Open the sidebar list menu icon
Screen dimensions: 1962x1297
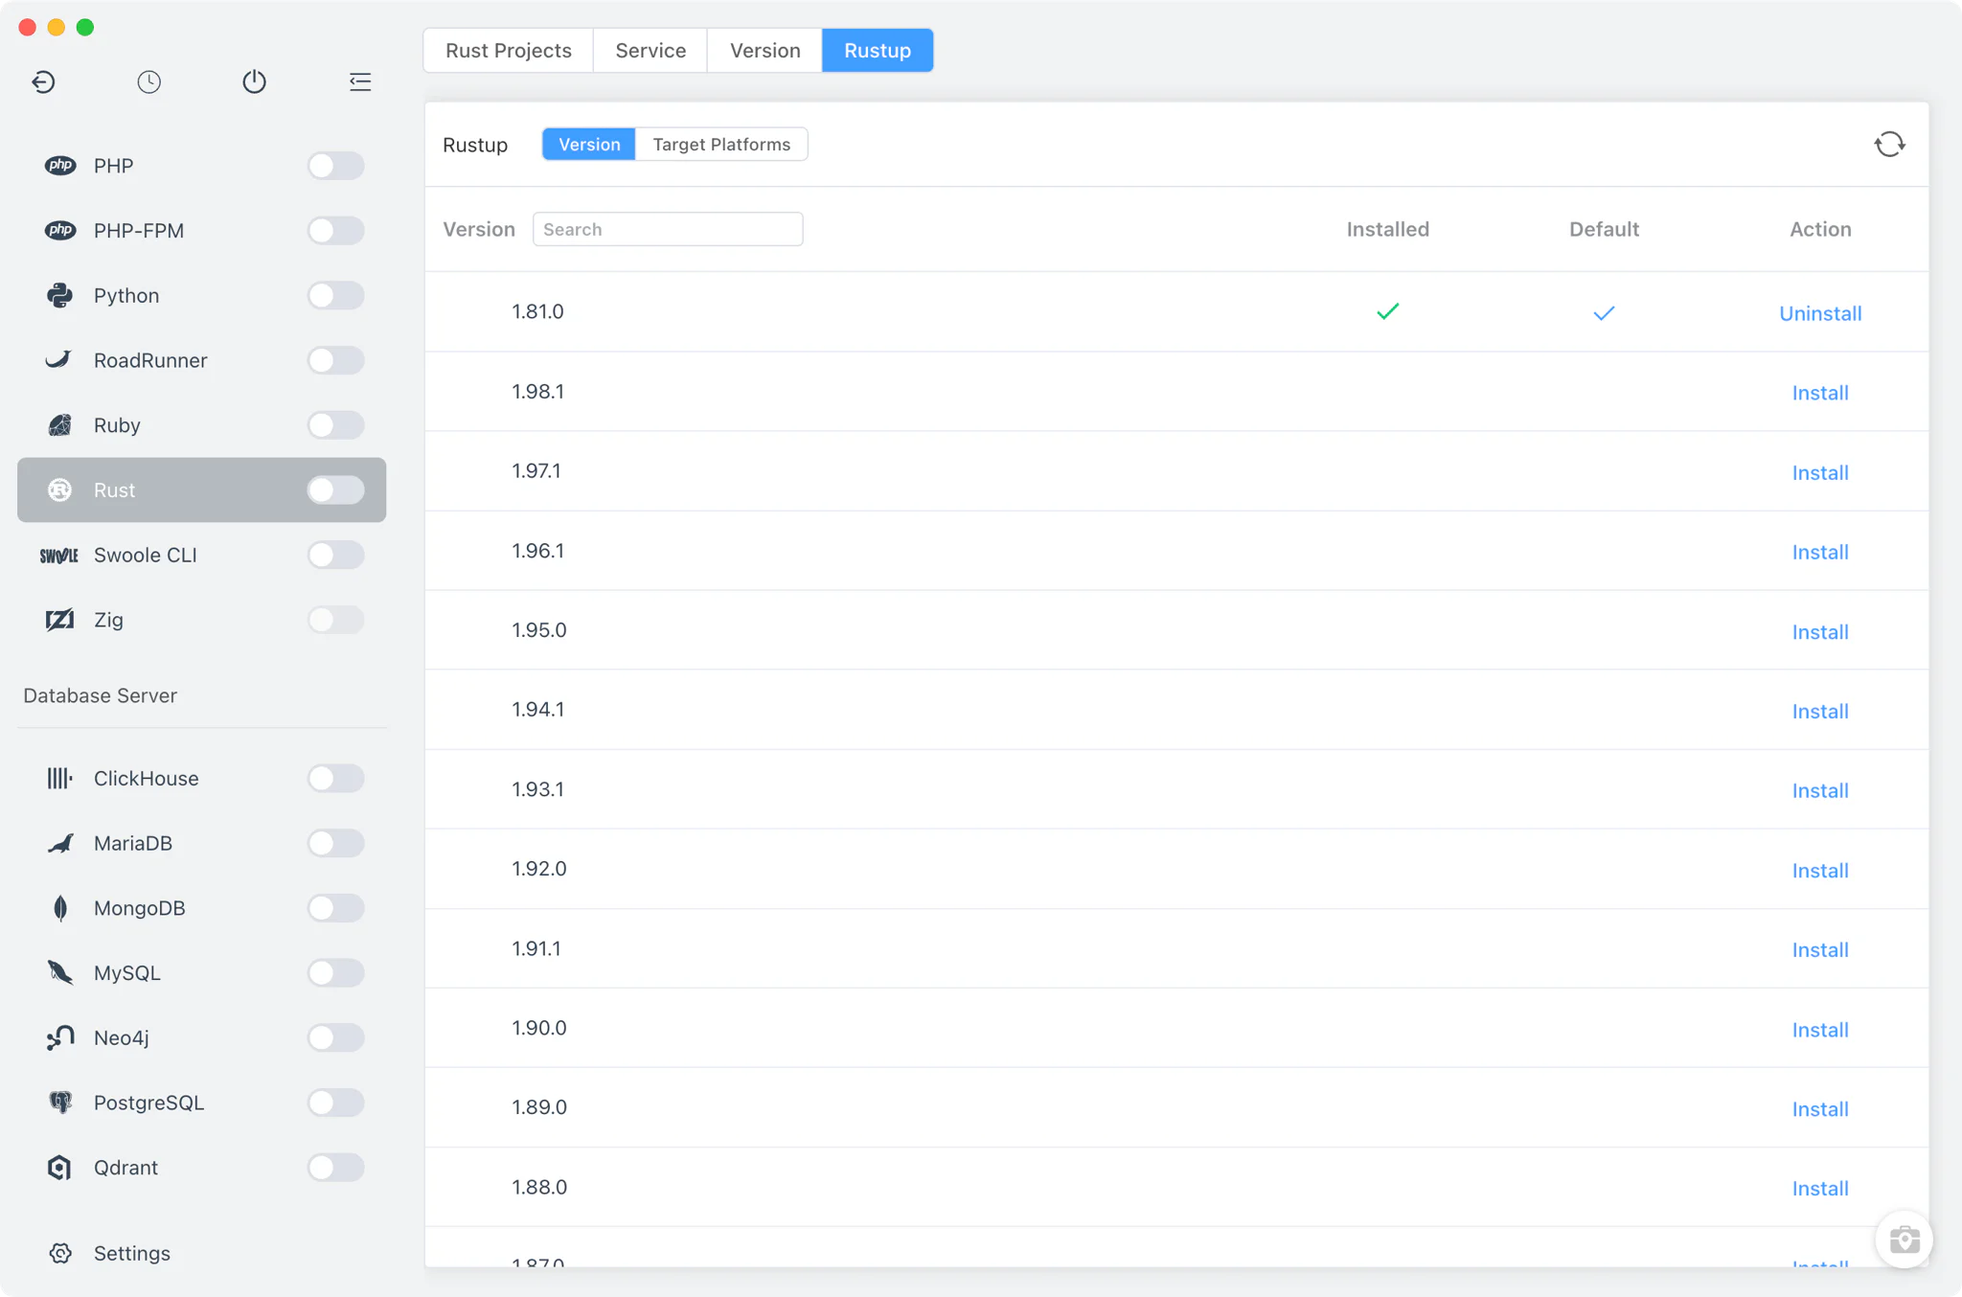[x=360, y=81]
